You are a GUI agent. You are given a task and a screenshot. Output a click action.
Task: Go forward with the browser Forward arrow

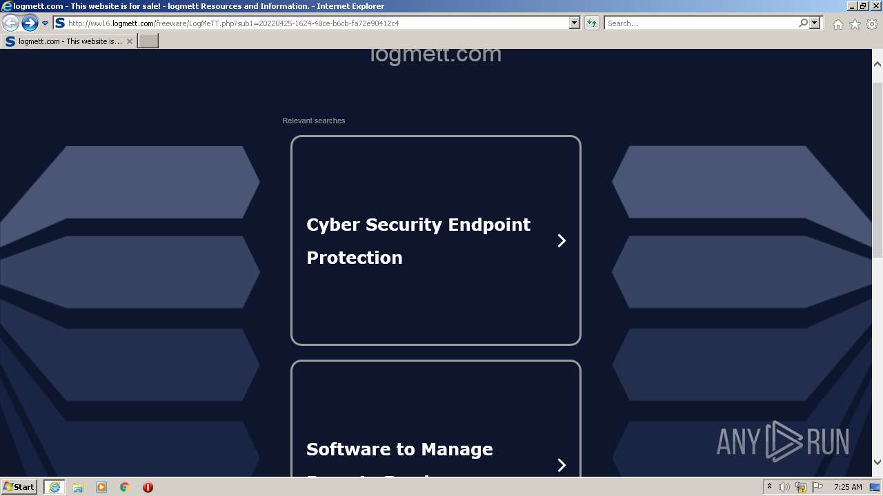coord(30,23)
